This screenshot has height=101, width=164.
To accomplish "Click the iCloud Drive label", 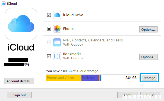I will (x=73, y=15).
